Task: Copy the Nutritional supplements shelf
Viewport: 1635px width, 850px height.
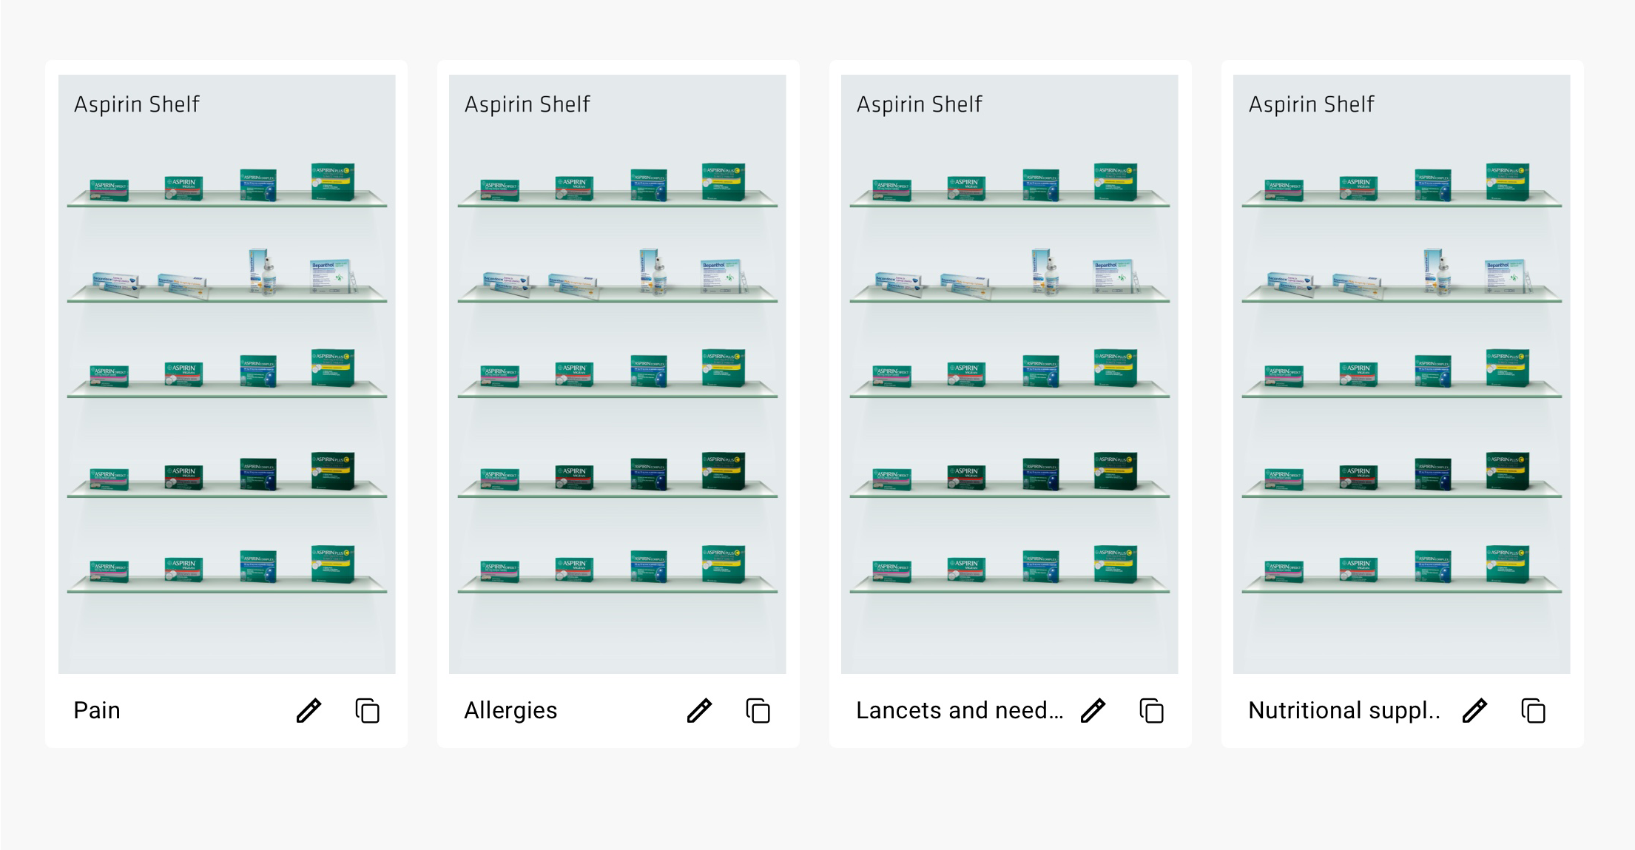Action: click(x=1534, y=710)
